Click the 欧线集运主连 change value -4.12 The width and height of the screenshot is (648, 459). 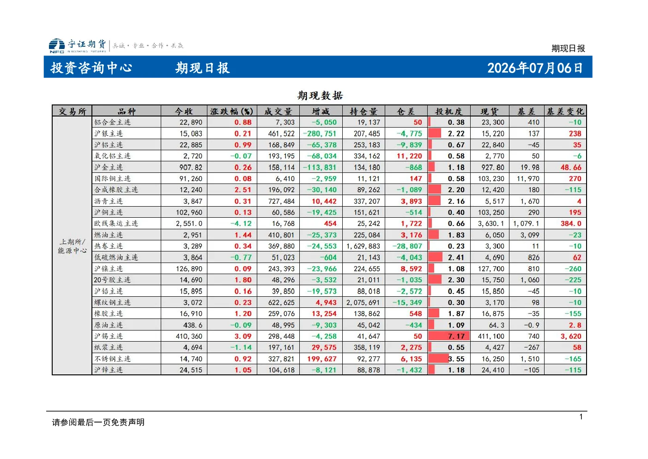point(241,223)
